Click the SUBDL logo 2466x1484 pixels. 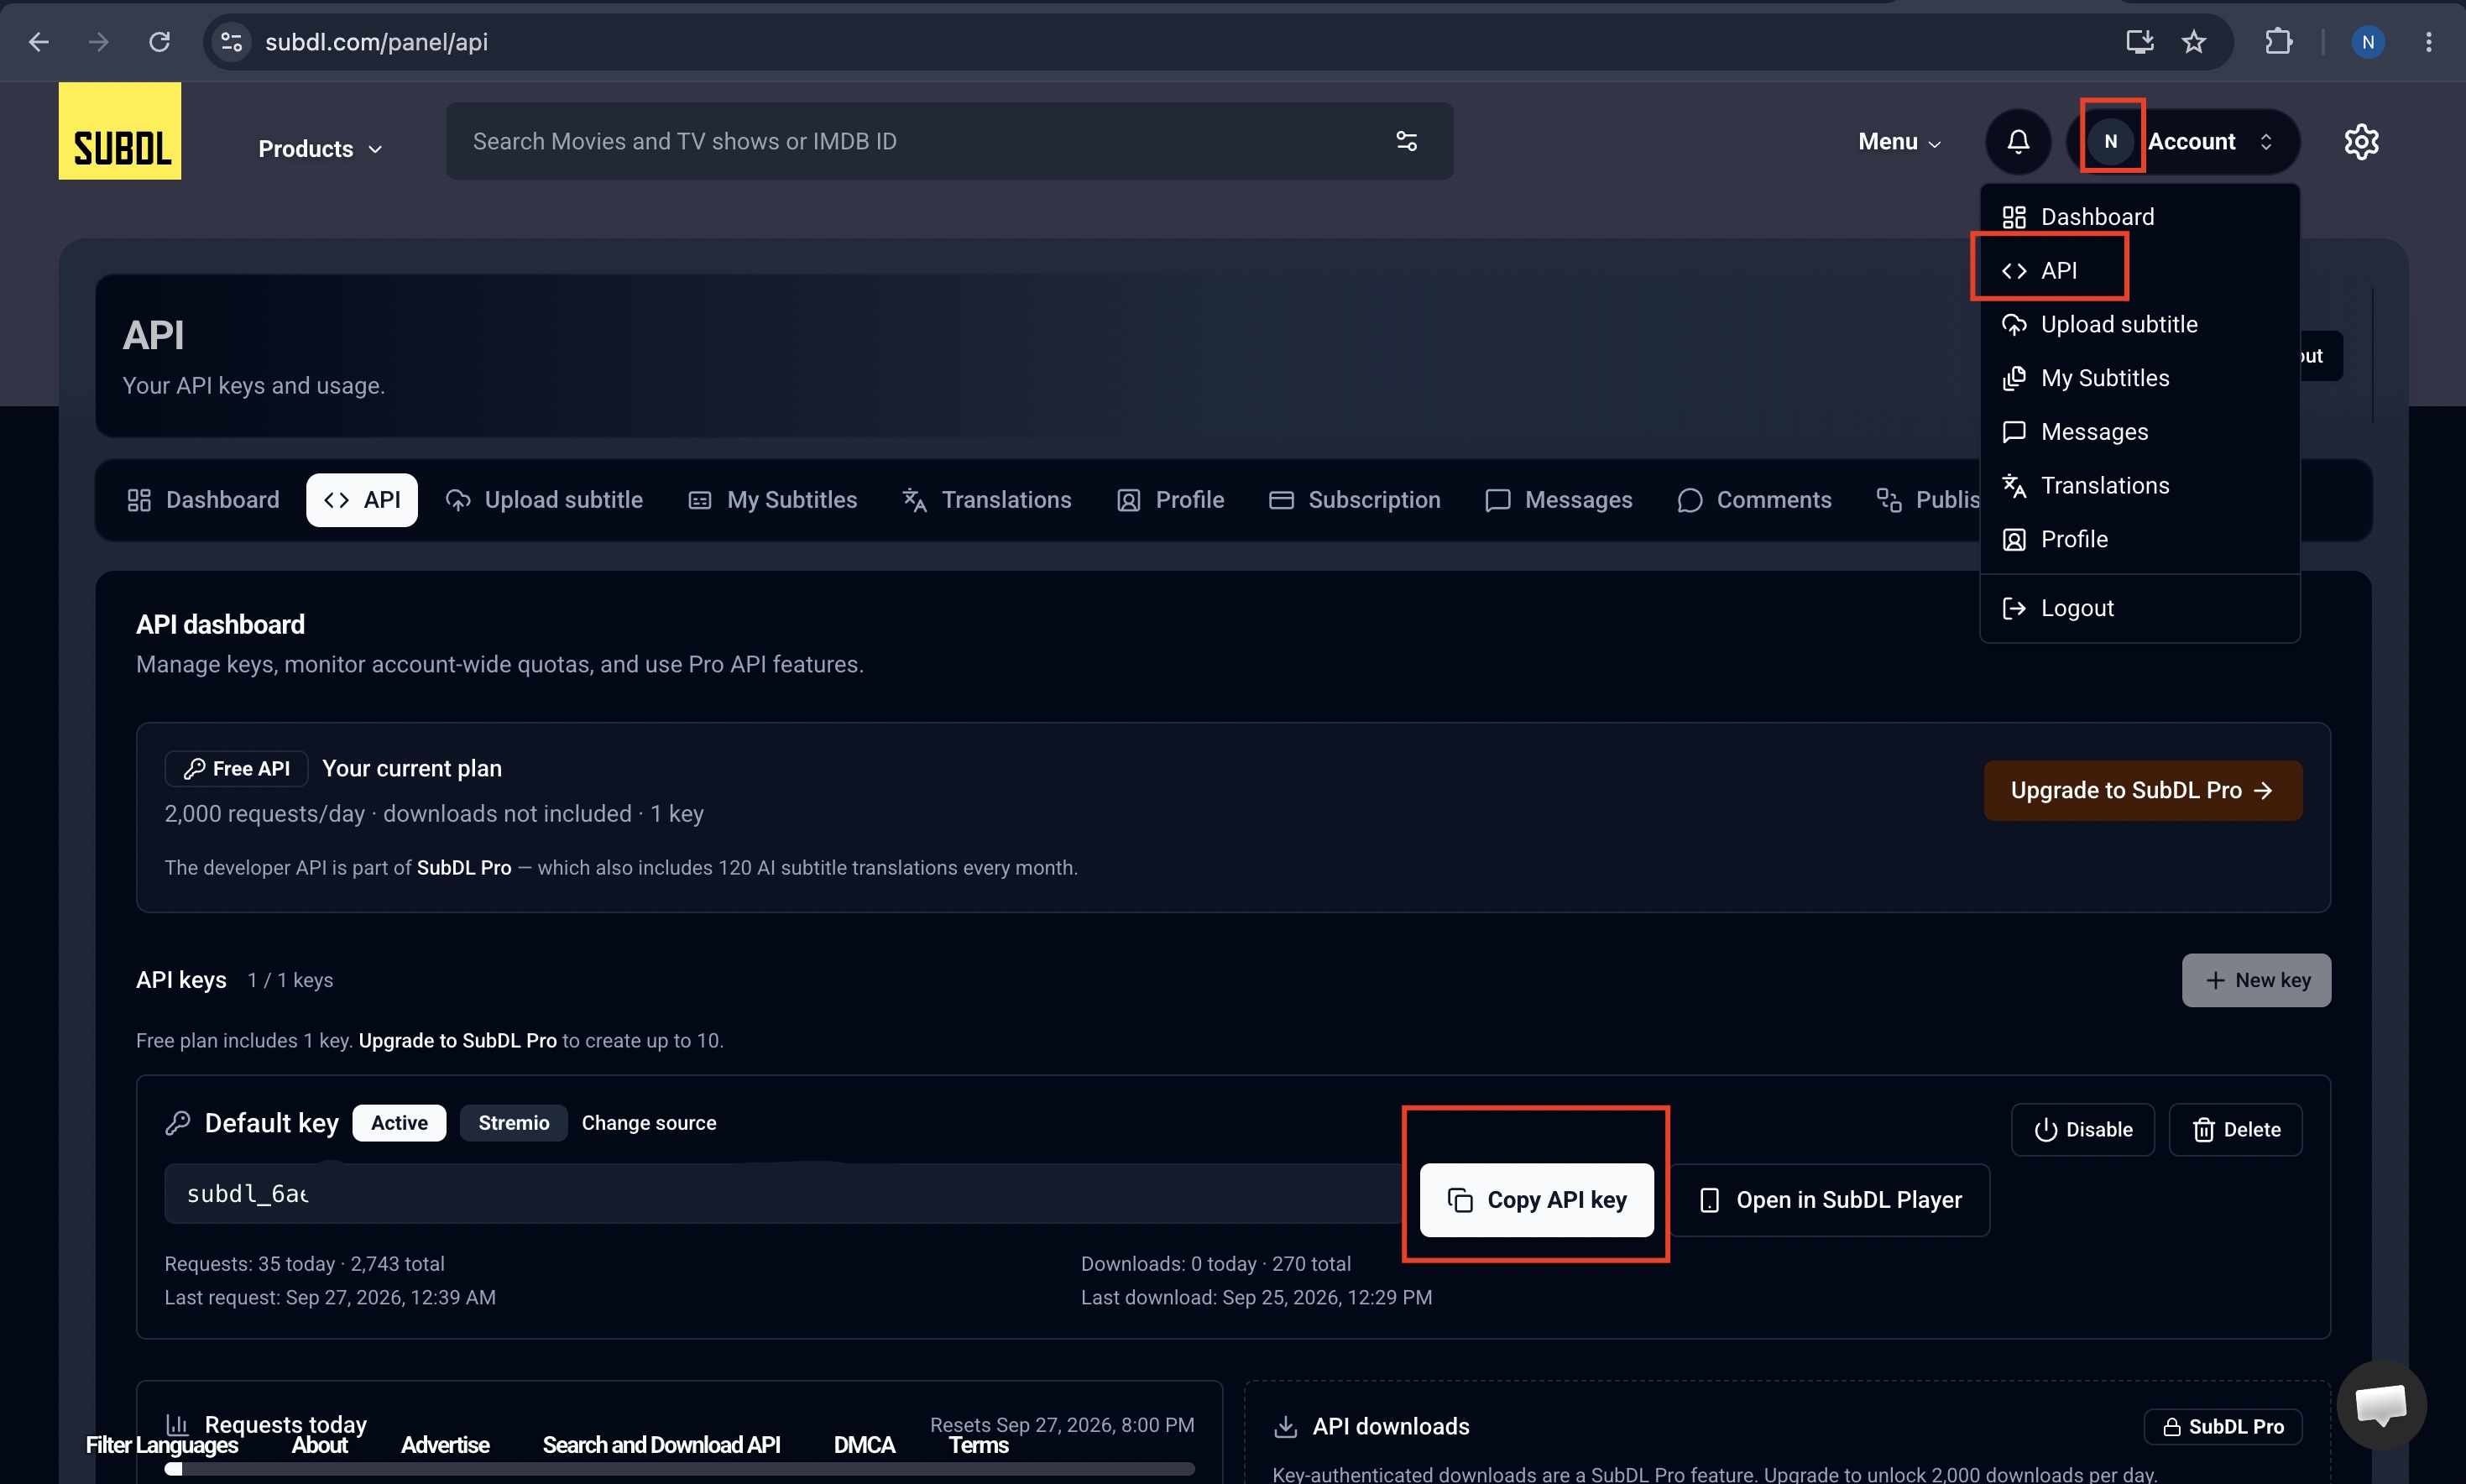[x=120, y=131]
